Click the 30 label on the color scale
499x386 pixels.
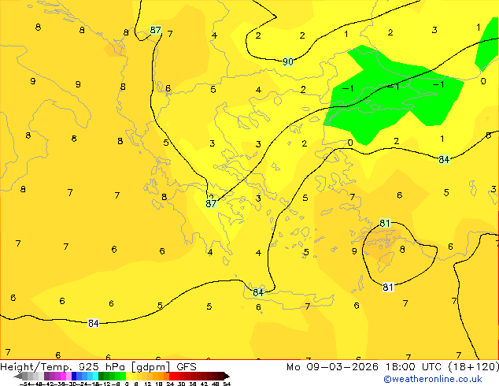tap(181, 384)
